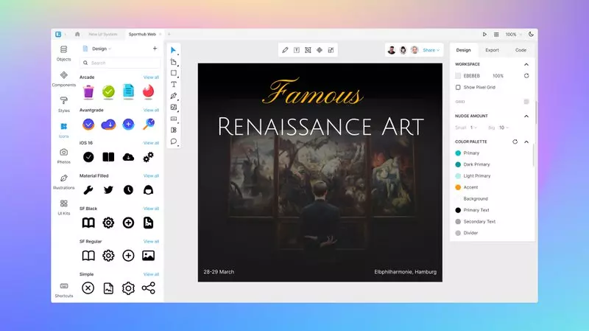
Task: Select the Accent orange color swatch
Action: click(458, 187)
